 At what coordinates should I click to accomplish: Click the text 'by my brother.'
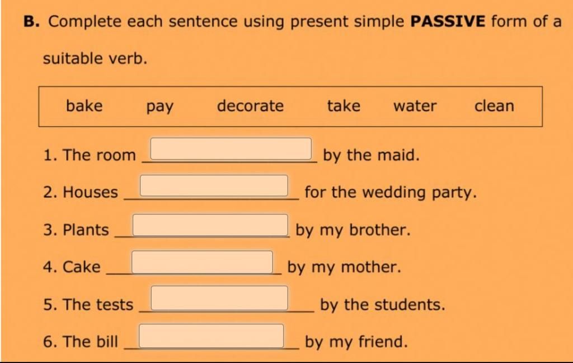pos(353,230)
